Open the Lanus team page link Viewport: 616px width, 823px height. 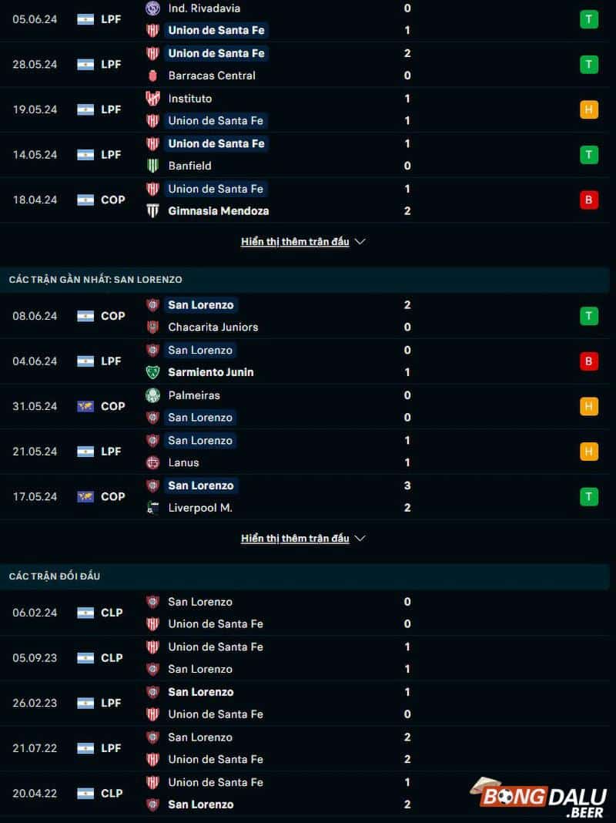185,463
